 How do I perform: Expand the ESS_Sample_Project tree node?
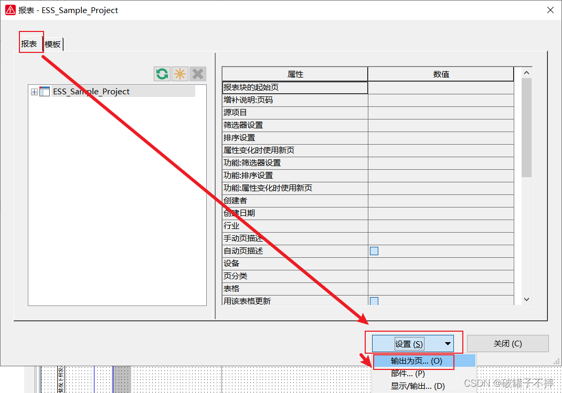pos(34,92)
